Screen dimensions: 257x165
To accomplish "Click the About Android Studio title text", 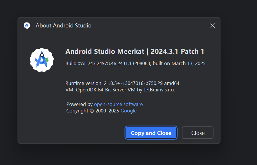I will point(63,26).
